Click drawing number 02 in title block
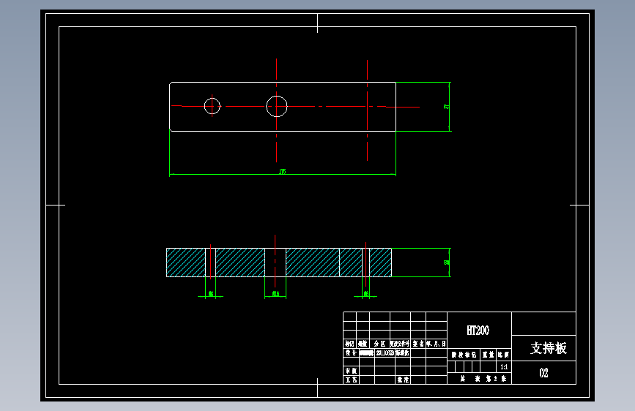This screenshot has width=635, height=411. click(x=543, y=373)
